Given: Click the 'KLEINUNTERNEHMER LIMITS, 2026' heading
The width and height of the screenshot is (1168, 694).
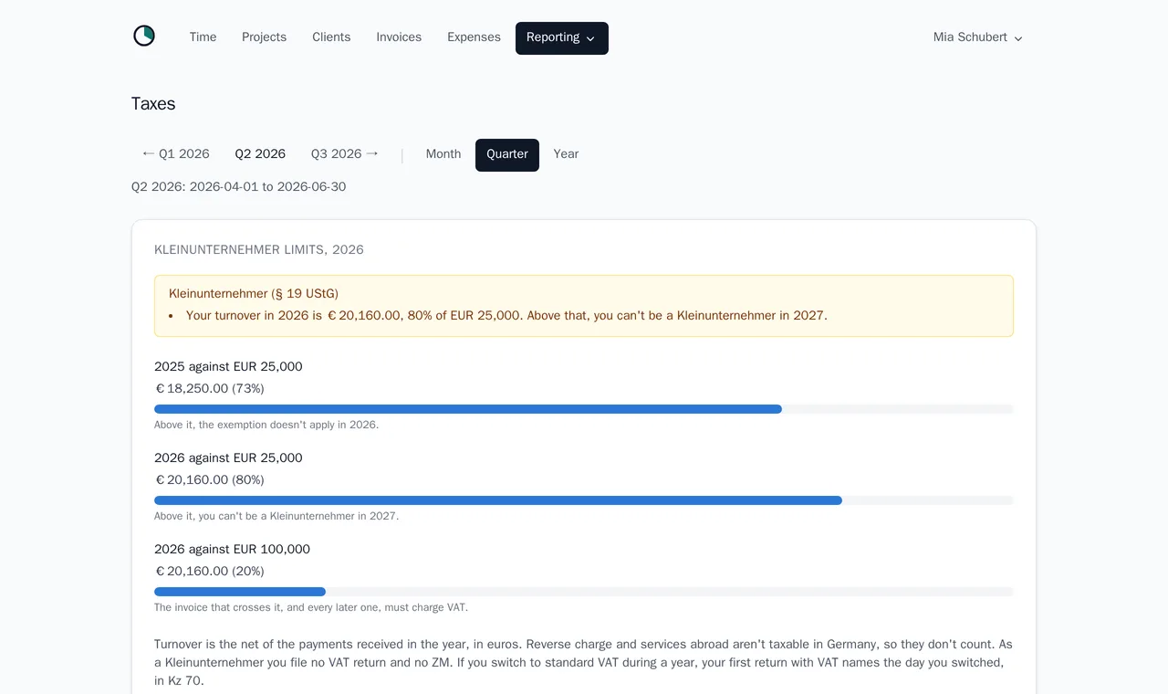Looking at the screenshot, I should click(x=259, y=249).
